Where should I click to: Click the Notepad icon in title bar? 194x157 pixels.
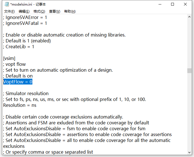7,4
